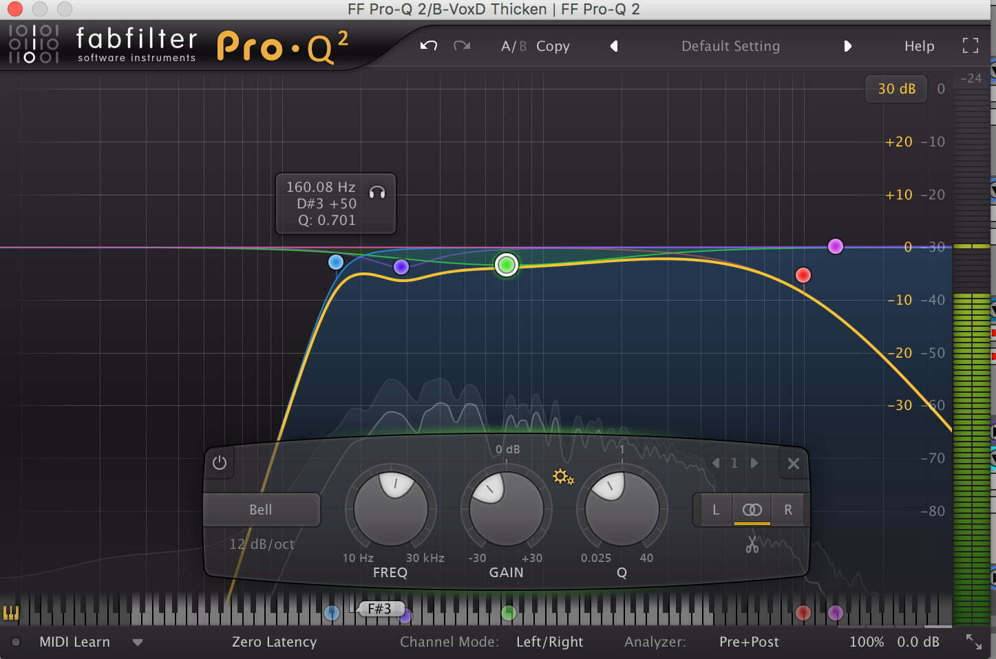This screenshot has width=996, height=659.
Task: Toggle the piano keyboard display icon
Action: 11,612
